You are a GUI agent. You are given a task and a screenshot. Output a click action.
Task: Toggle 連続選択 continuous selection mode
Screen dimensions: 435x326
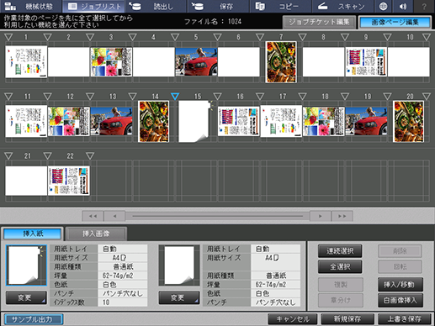point(340,251)
